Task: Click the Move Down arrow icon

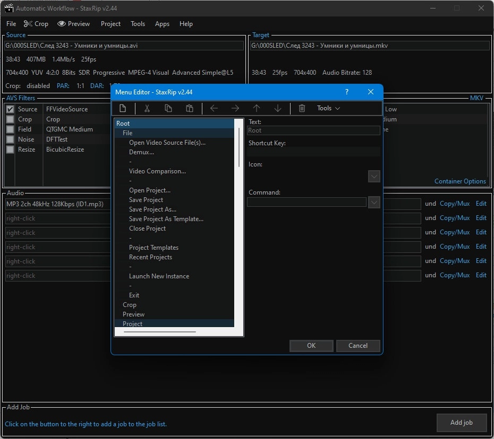Action: click(x=278, y=108)
